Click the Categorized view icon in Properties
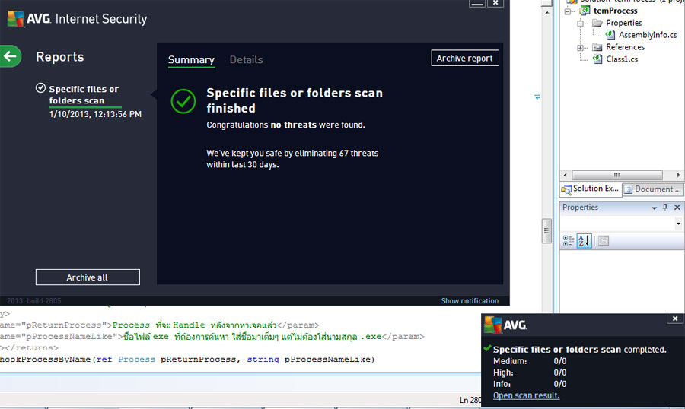685x409 pixels. (x=569, y=240)
